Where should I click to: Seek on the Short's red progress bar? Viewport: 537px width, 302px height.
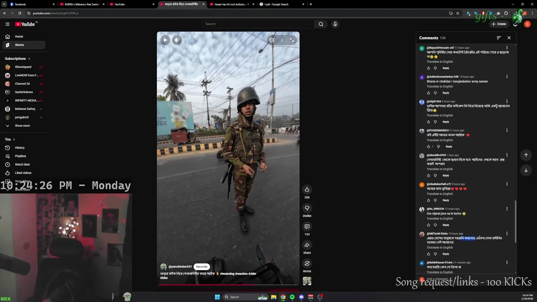pos(228,284)
